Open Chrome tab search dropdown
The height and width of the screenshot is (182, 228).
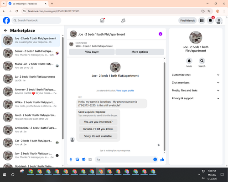tap(4, 4)
